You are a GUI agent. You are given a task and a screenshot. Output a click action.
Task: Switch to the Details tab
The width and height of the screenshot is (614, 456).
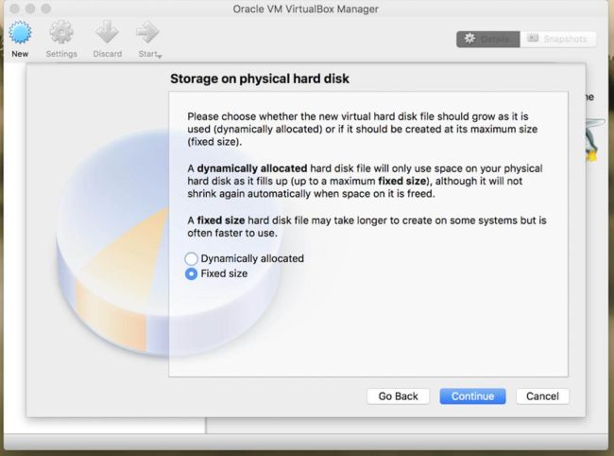tap(487, 39)
